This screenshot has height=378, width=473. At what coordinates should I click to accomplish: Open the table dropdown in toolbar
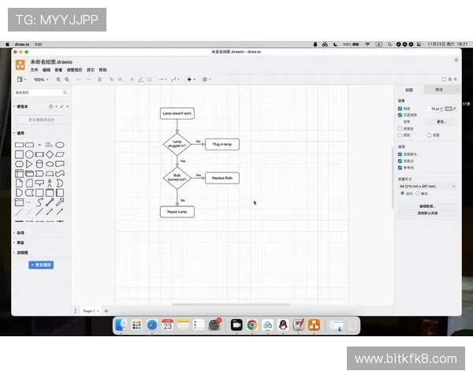click(x=207, y=80)
